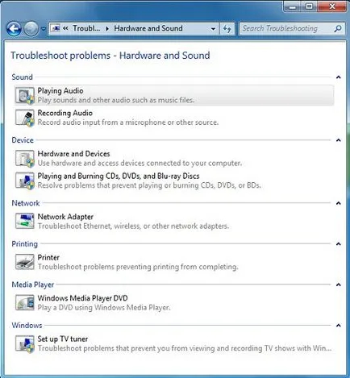This screenshot has height=378, width=350.
Task: Click the Set up TV tuner icon
Action: [25, 343]
